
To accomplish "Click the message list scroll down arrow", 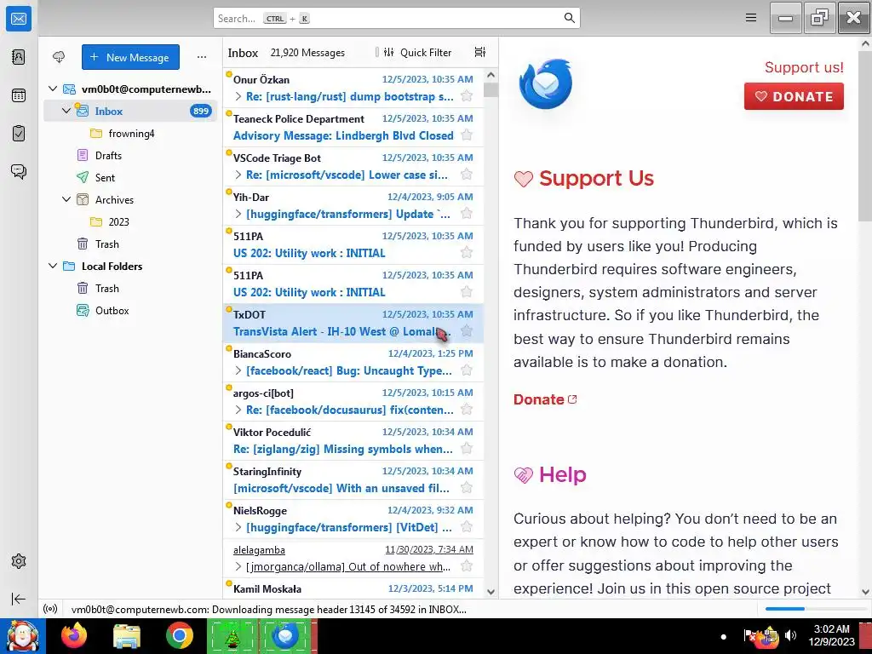I will tap(491, 592).
